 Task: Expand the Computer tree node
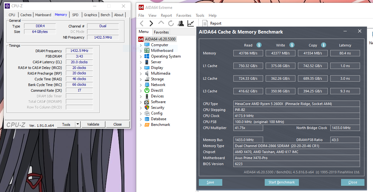point(141,45)
